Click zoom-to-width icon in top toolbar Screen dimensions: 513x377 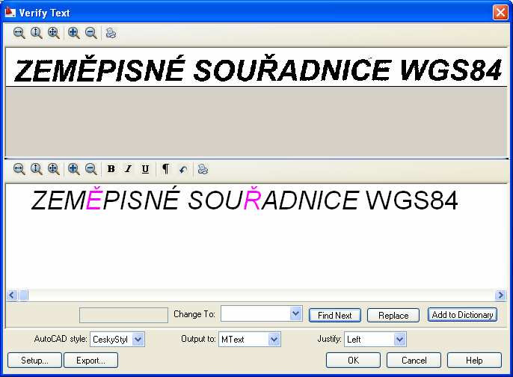[19, 33]
